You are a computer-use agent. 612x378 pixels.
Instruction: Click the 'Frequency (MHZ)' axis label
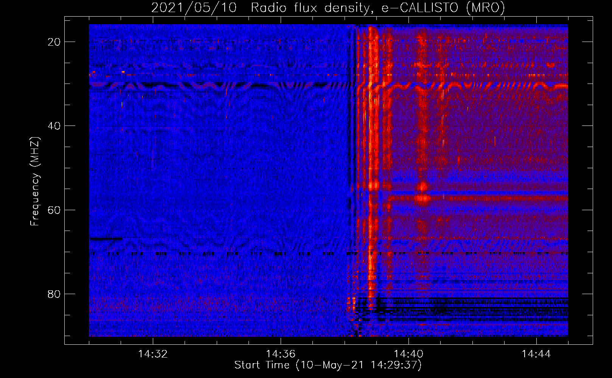[35, 181]
